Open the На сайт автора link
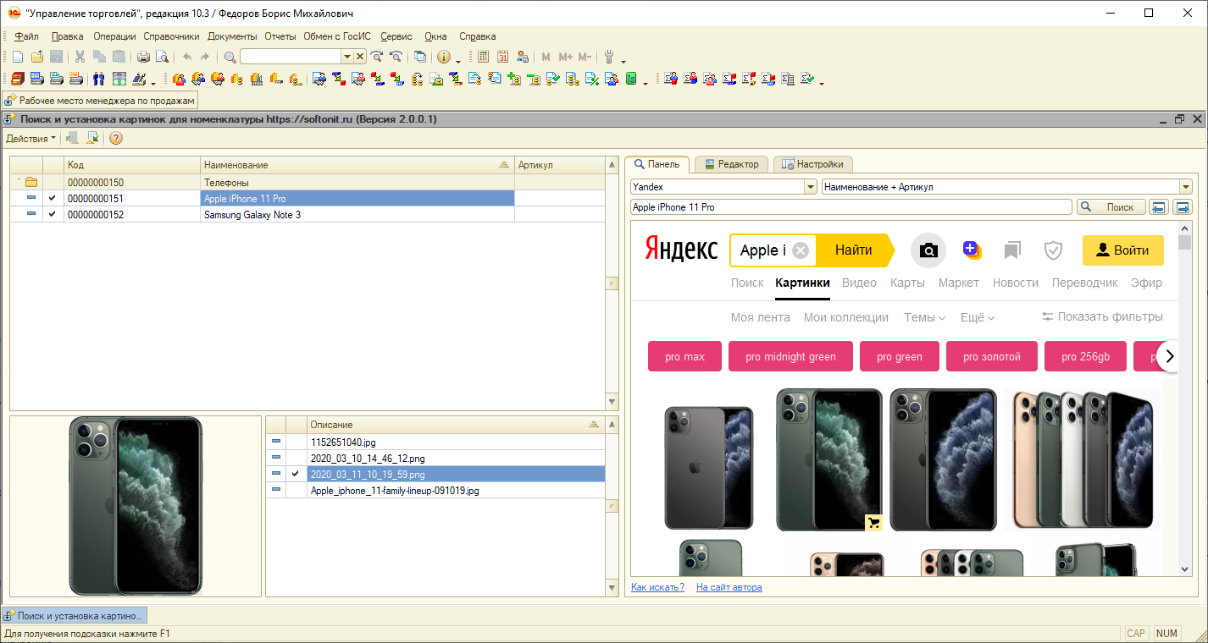The height and width of the screenshot is (643, 1208). [x=729, y=587]
